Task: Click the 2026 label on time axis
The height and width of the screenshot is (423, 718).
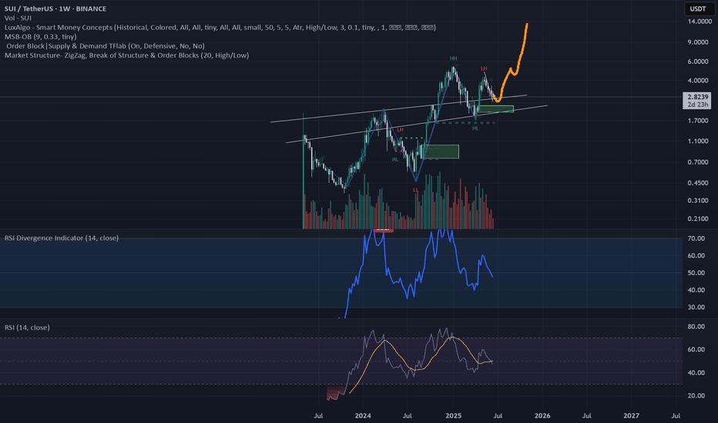Action: 542,415
